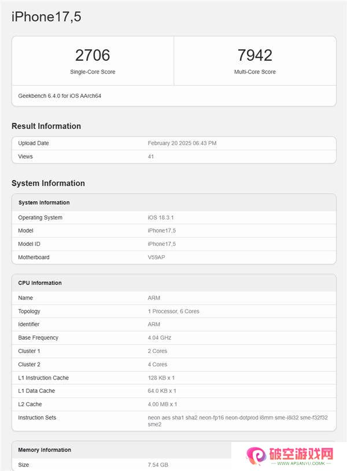Click the Identifier label

click(x=28, y=325)
